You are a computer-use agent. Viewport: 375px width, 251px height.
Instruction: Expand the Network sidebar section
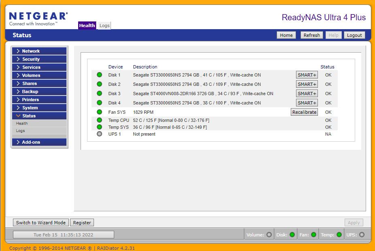39,51
